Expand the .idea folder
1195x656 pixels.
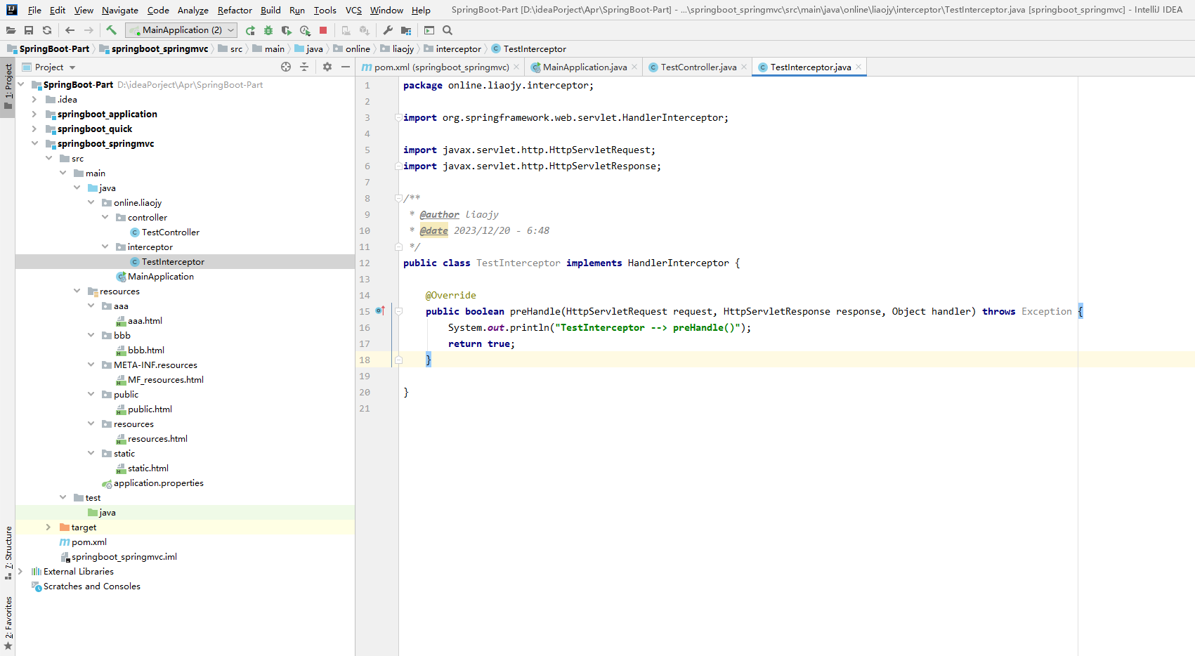point(34,100)
